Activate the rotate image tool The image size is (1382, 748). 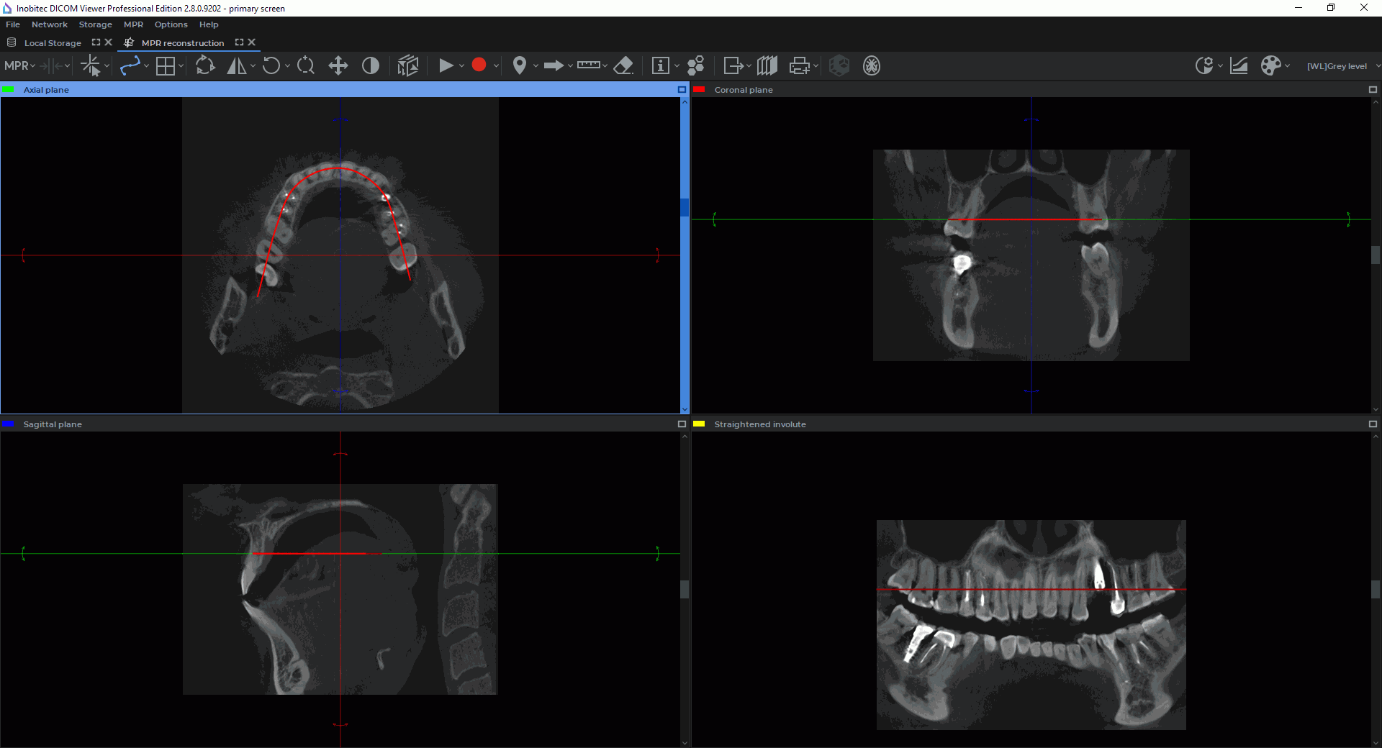point(205,66)
